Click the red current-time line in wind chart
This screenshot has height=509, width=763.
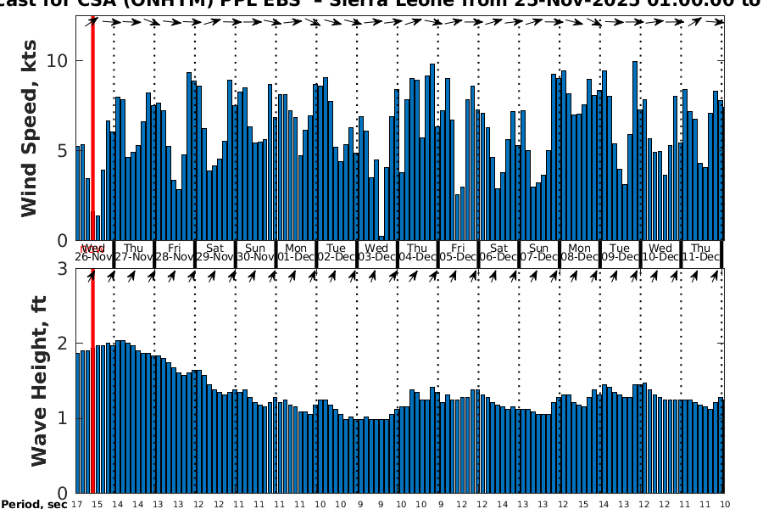pyautogui.click(x=92, y=127)
